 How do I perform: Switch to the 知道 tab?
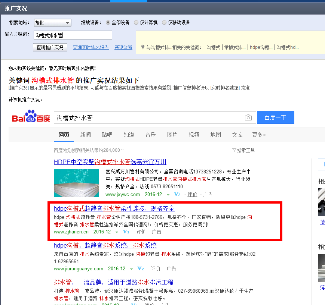click(x=129, y=135)
